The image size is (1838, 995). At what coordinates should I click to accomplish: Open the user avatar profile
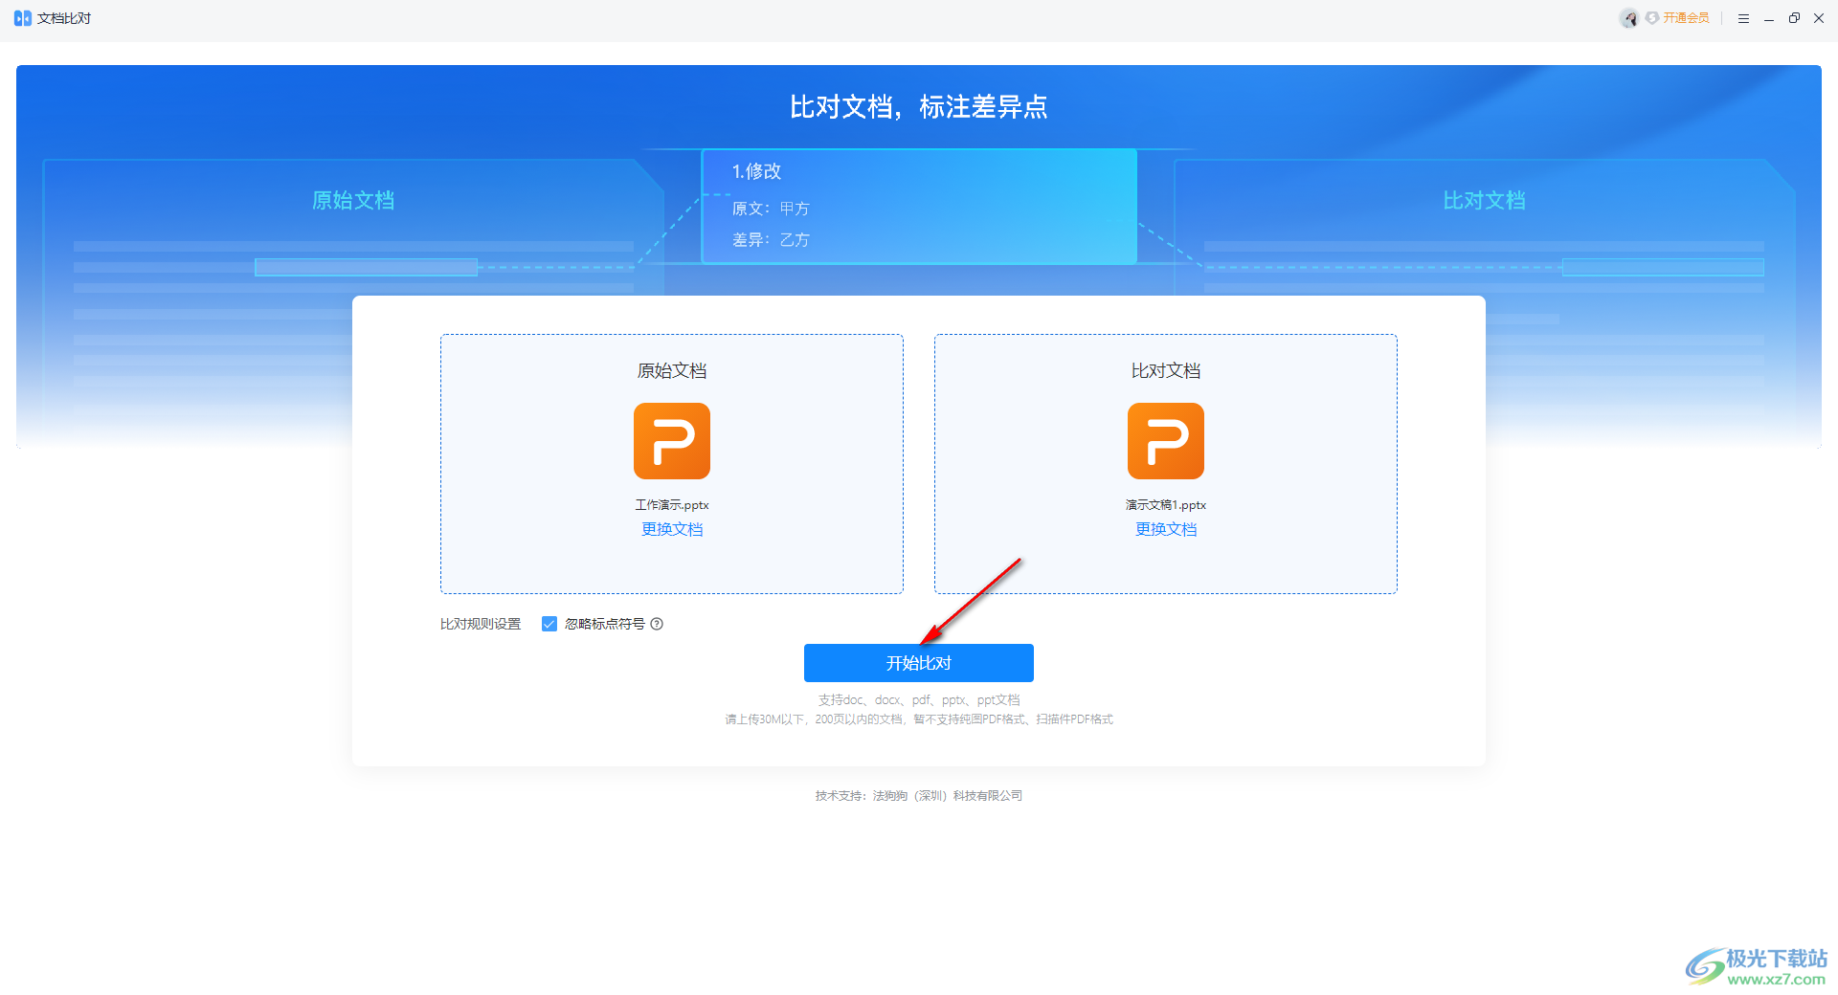(1628, 18)
